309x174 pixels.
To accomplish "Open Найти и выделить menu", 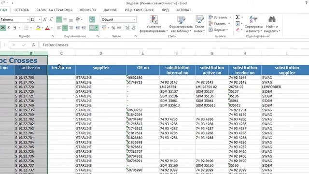I will click(x=272, y=24).
